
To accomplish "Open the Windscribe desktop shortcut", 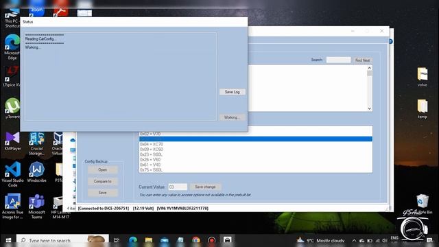I will (36, 172).
